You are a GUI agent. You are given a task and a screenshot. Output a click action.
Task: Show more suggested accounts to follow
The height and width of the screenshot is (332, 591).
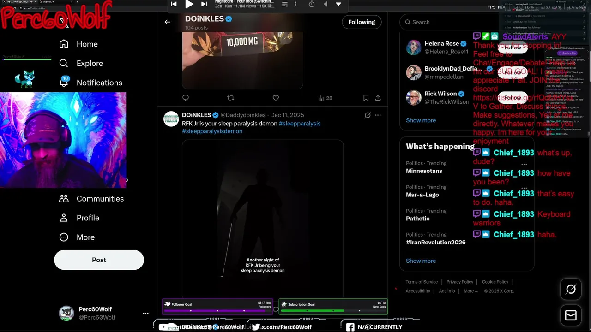point(421,120)
